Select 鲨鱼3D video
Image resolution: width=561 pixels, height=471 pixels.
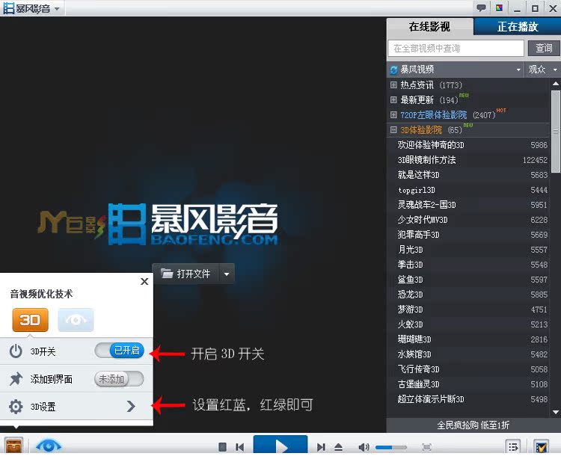[x=468, y=280]
